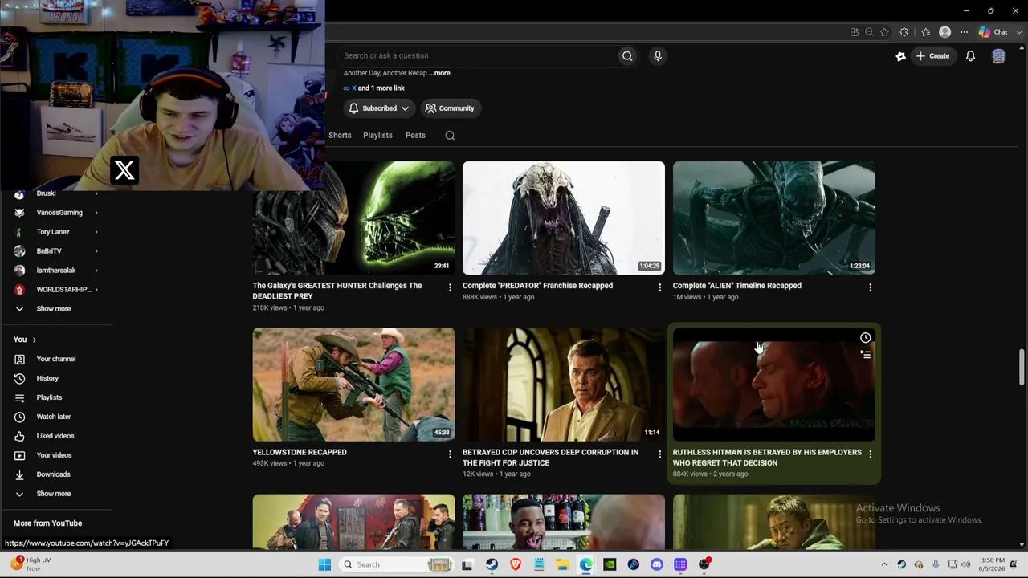Viewport: 1028px width, 578px height.
Task: Open Steam from the taskbar
Action: [x=492, y=564]
